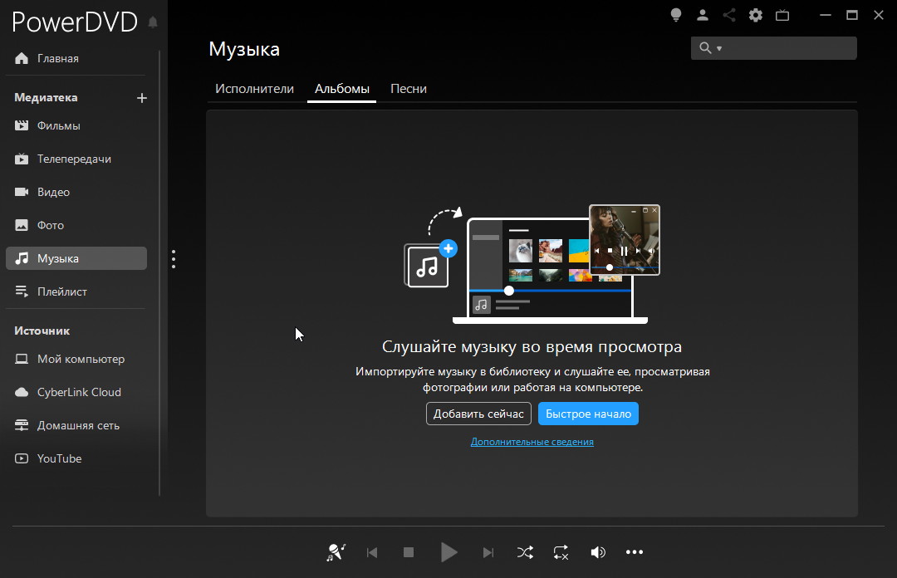Add to media library with plus icon
Screen dimensions: 897x578
click(142, 98)
